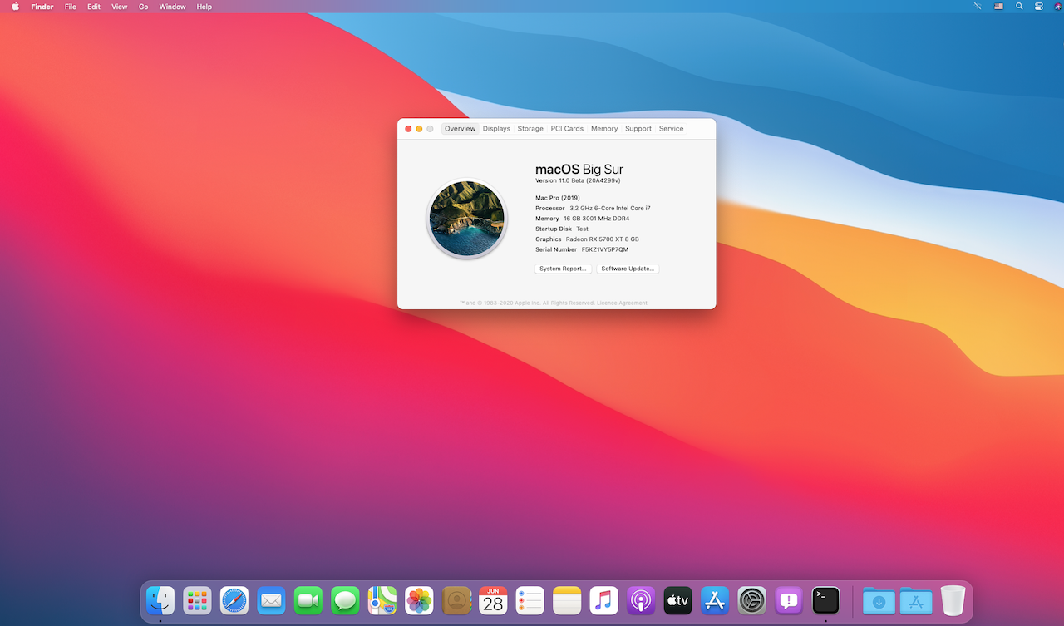Screen dimensions: 1064x626
Task: Open the Notes app
Action: click(567, 600)
